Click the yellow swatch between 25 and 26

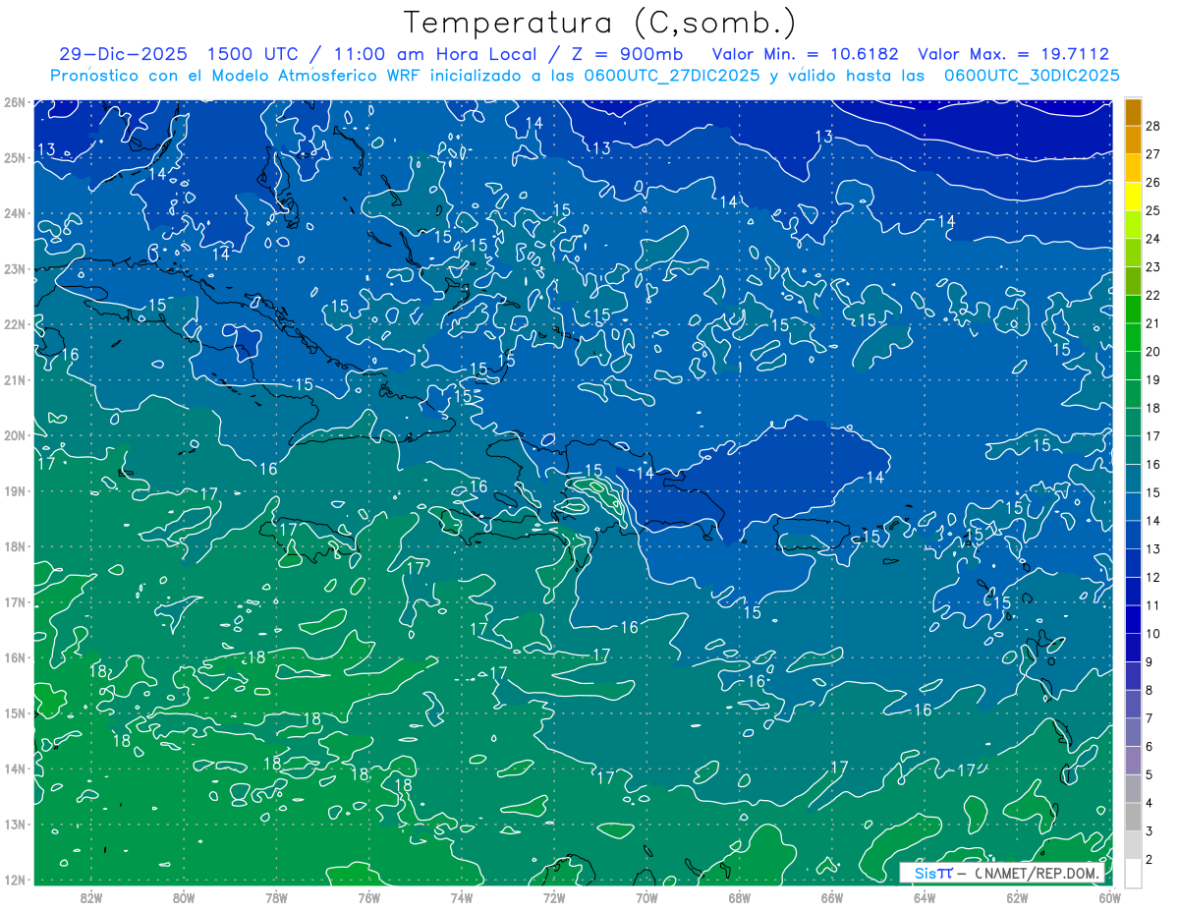[1133, 197]
